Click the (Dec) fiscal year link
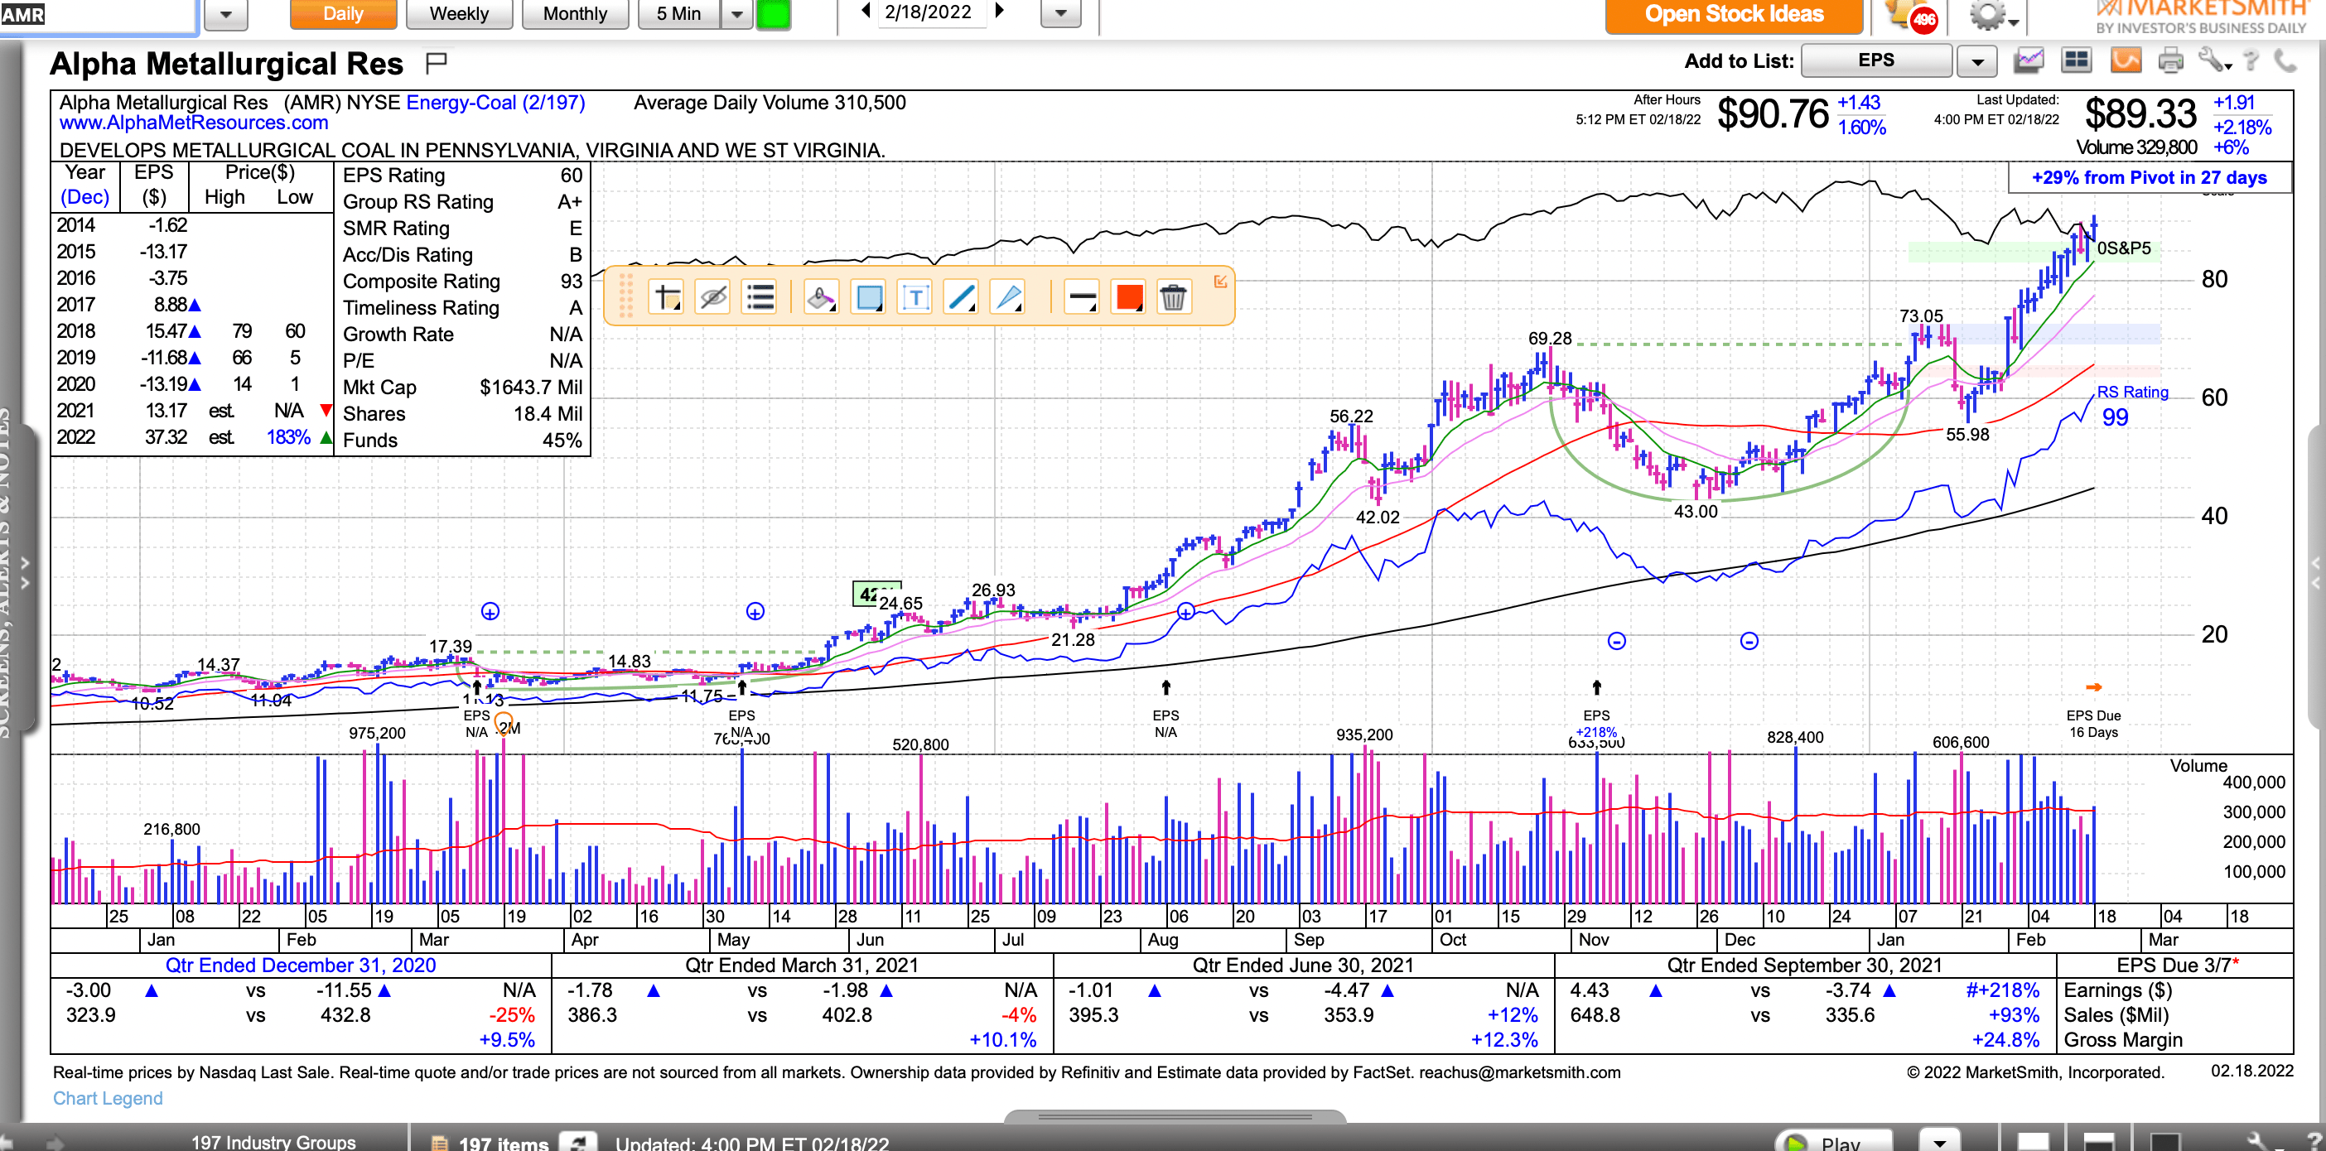The width and height of the screenshot is (2326, 1151). point(84,197)
